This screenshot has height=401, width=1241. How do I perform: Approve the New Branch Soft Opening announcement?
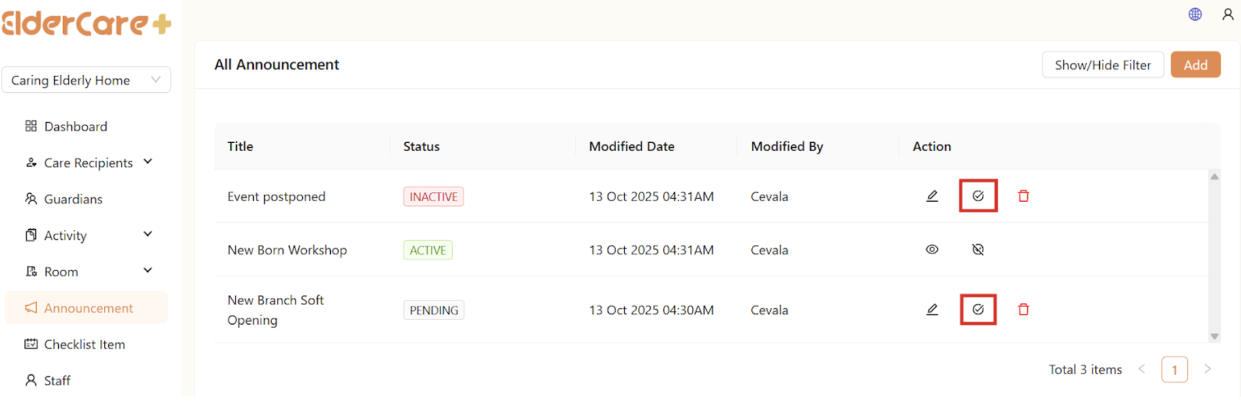tap(977, 310)
